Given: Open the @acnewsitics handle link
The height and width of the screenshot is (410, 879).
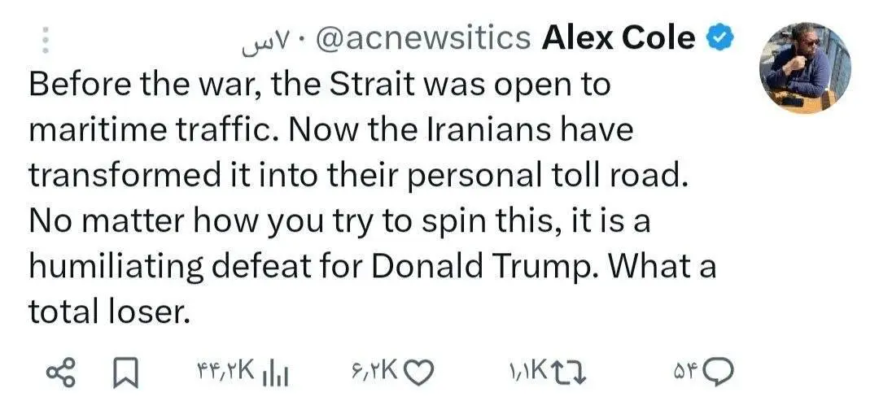Looking at the screenshot, I should tap(422, 37).
